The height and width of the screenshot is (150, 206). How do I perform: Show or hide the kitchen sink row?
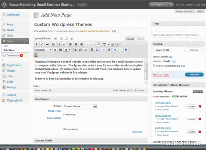click(118, 44)
